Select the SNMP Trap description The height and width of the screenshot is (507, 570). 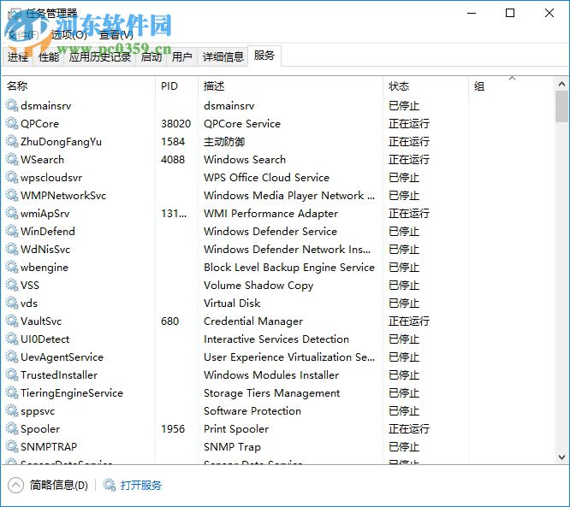point(232,447)
